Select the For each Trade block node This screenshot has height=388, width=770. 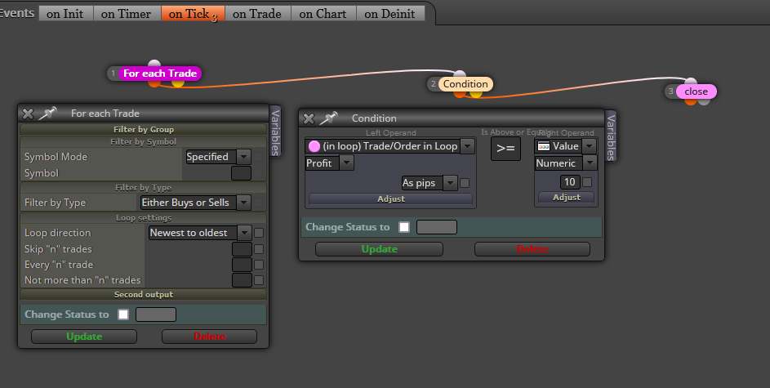tap(159, 74)
